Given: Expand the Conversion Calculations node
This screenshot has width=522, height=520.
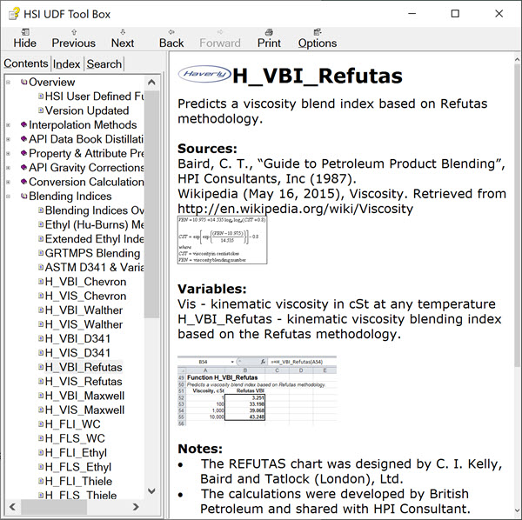Looking at the screenshot, I should click(x=9, y=183).
